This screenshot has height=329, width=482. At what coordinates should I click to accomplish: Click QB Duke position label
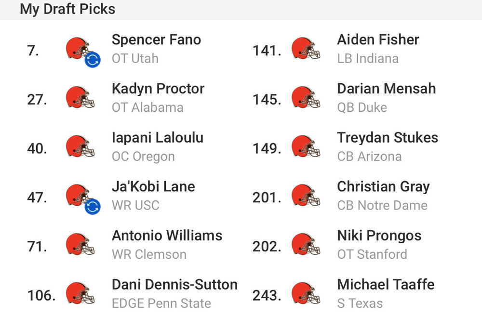click(362, 107)
